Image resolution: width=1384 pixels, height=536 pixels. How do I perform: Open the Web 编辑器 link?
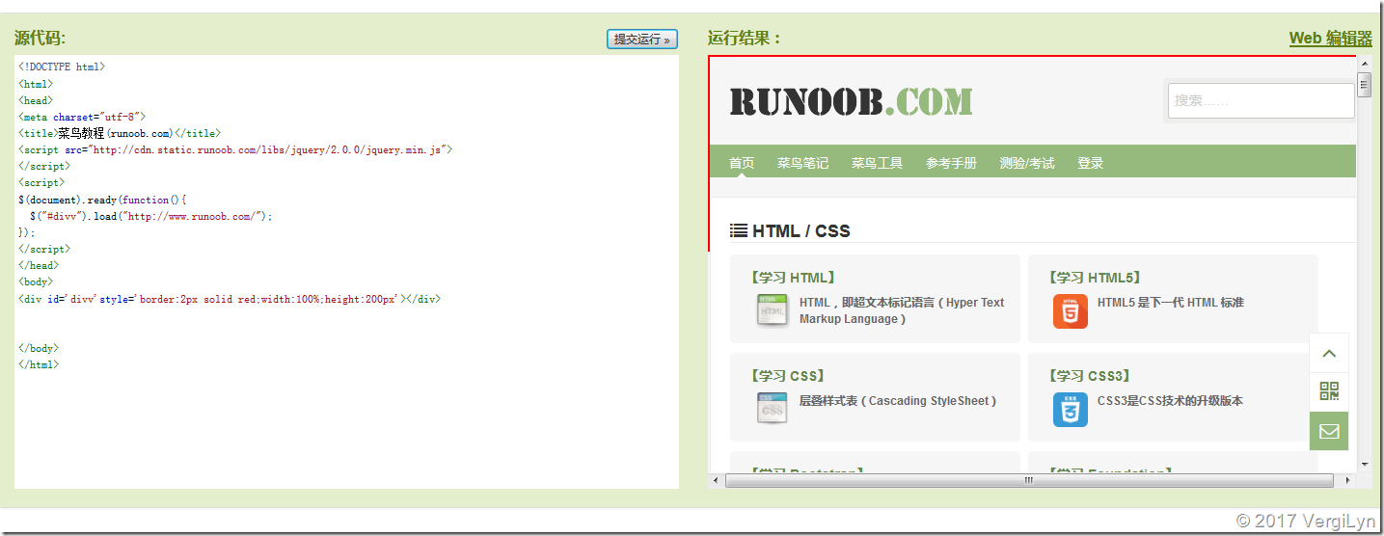point(1330,39)
